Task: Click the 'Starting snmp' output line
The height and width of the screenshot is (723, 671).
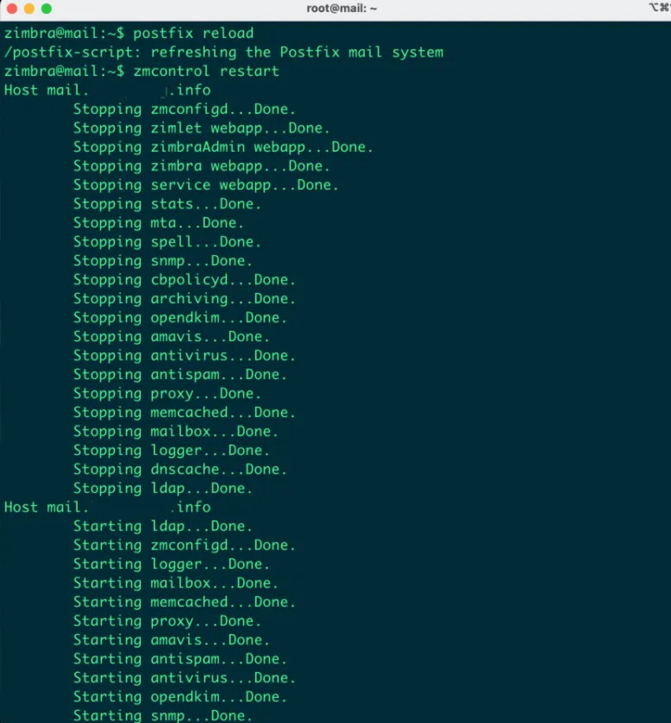Action: (162, 715)
